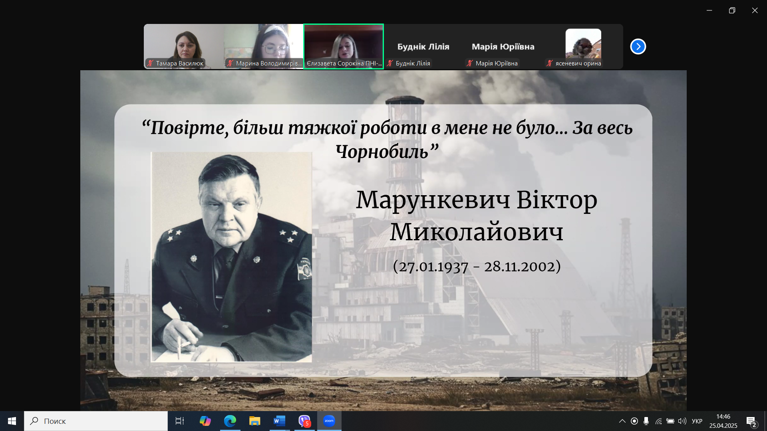
Task: Click the Zoom icon in the taskbar
Action: [329, 421]
